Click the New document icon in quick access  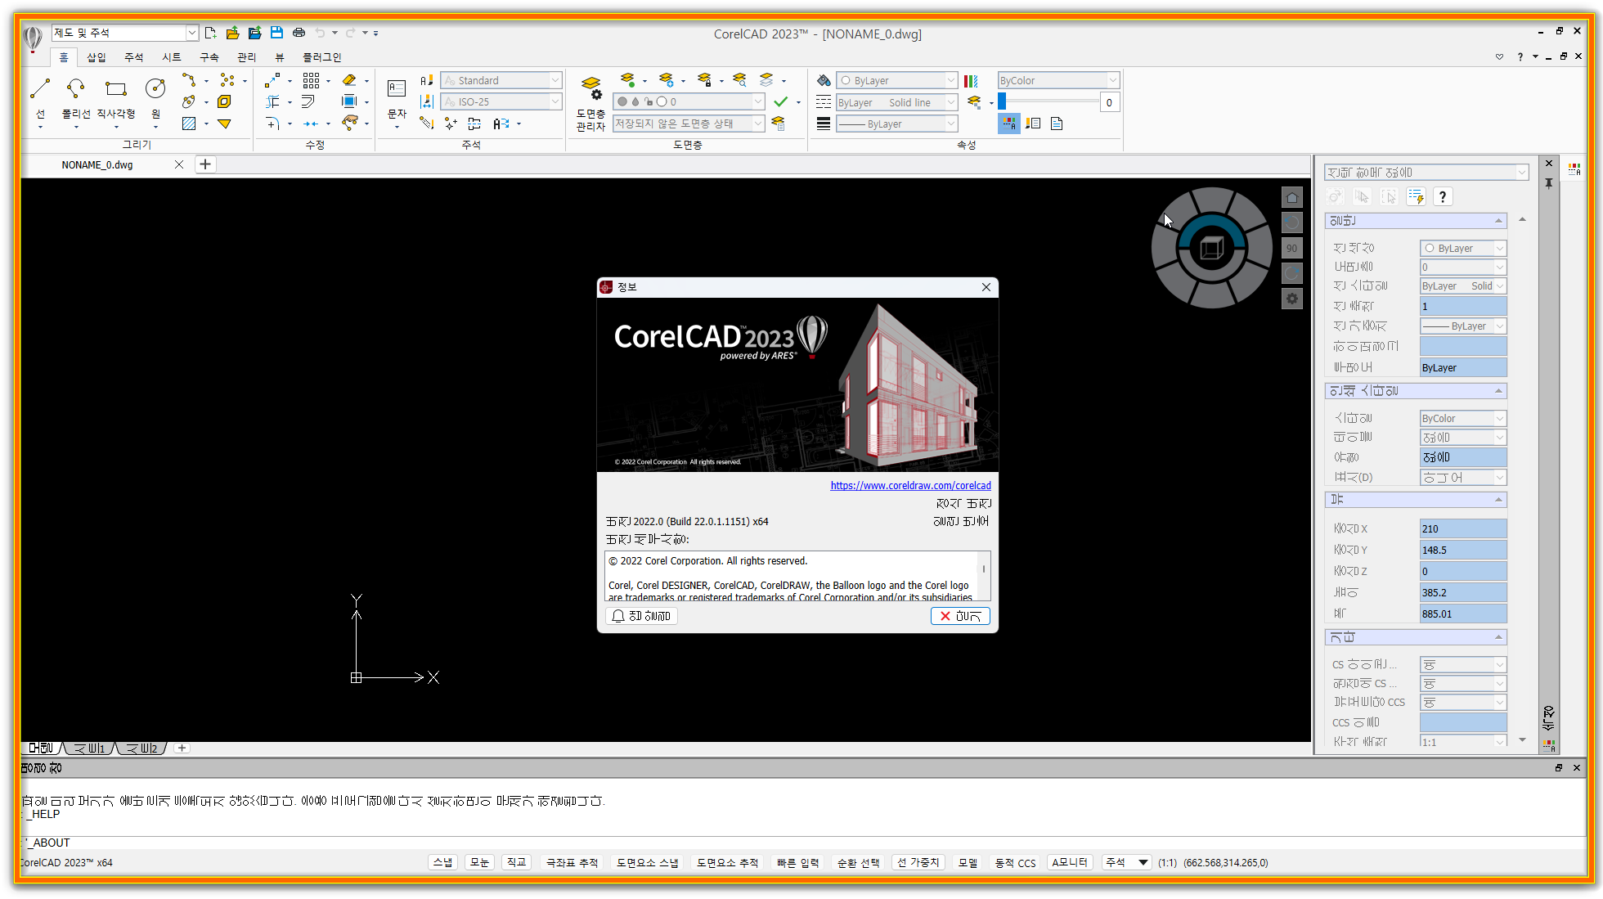[x=210, y=33]
